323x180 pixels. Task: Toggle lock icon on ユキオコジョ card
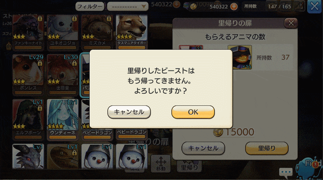point(74,19)
